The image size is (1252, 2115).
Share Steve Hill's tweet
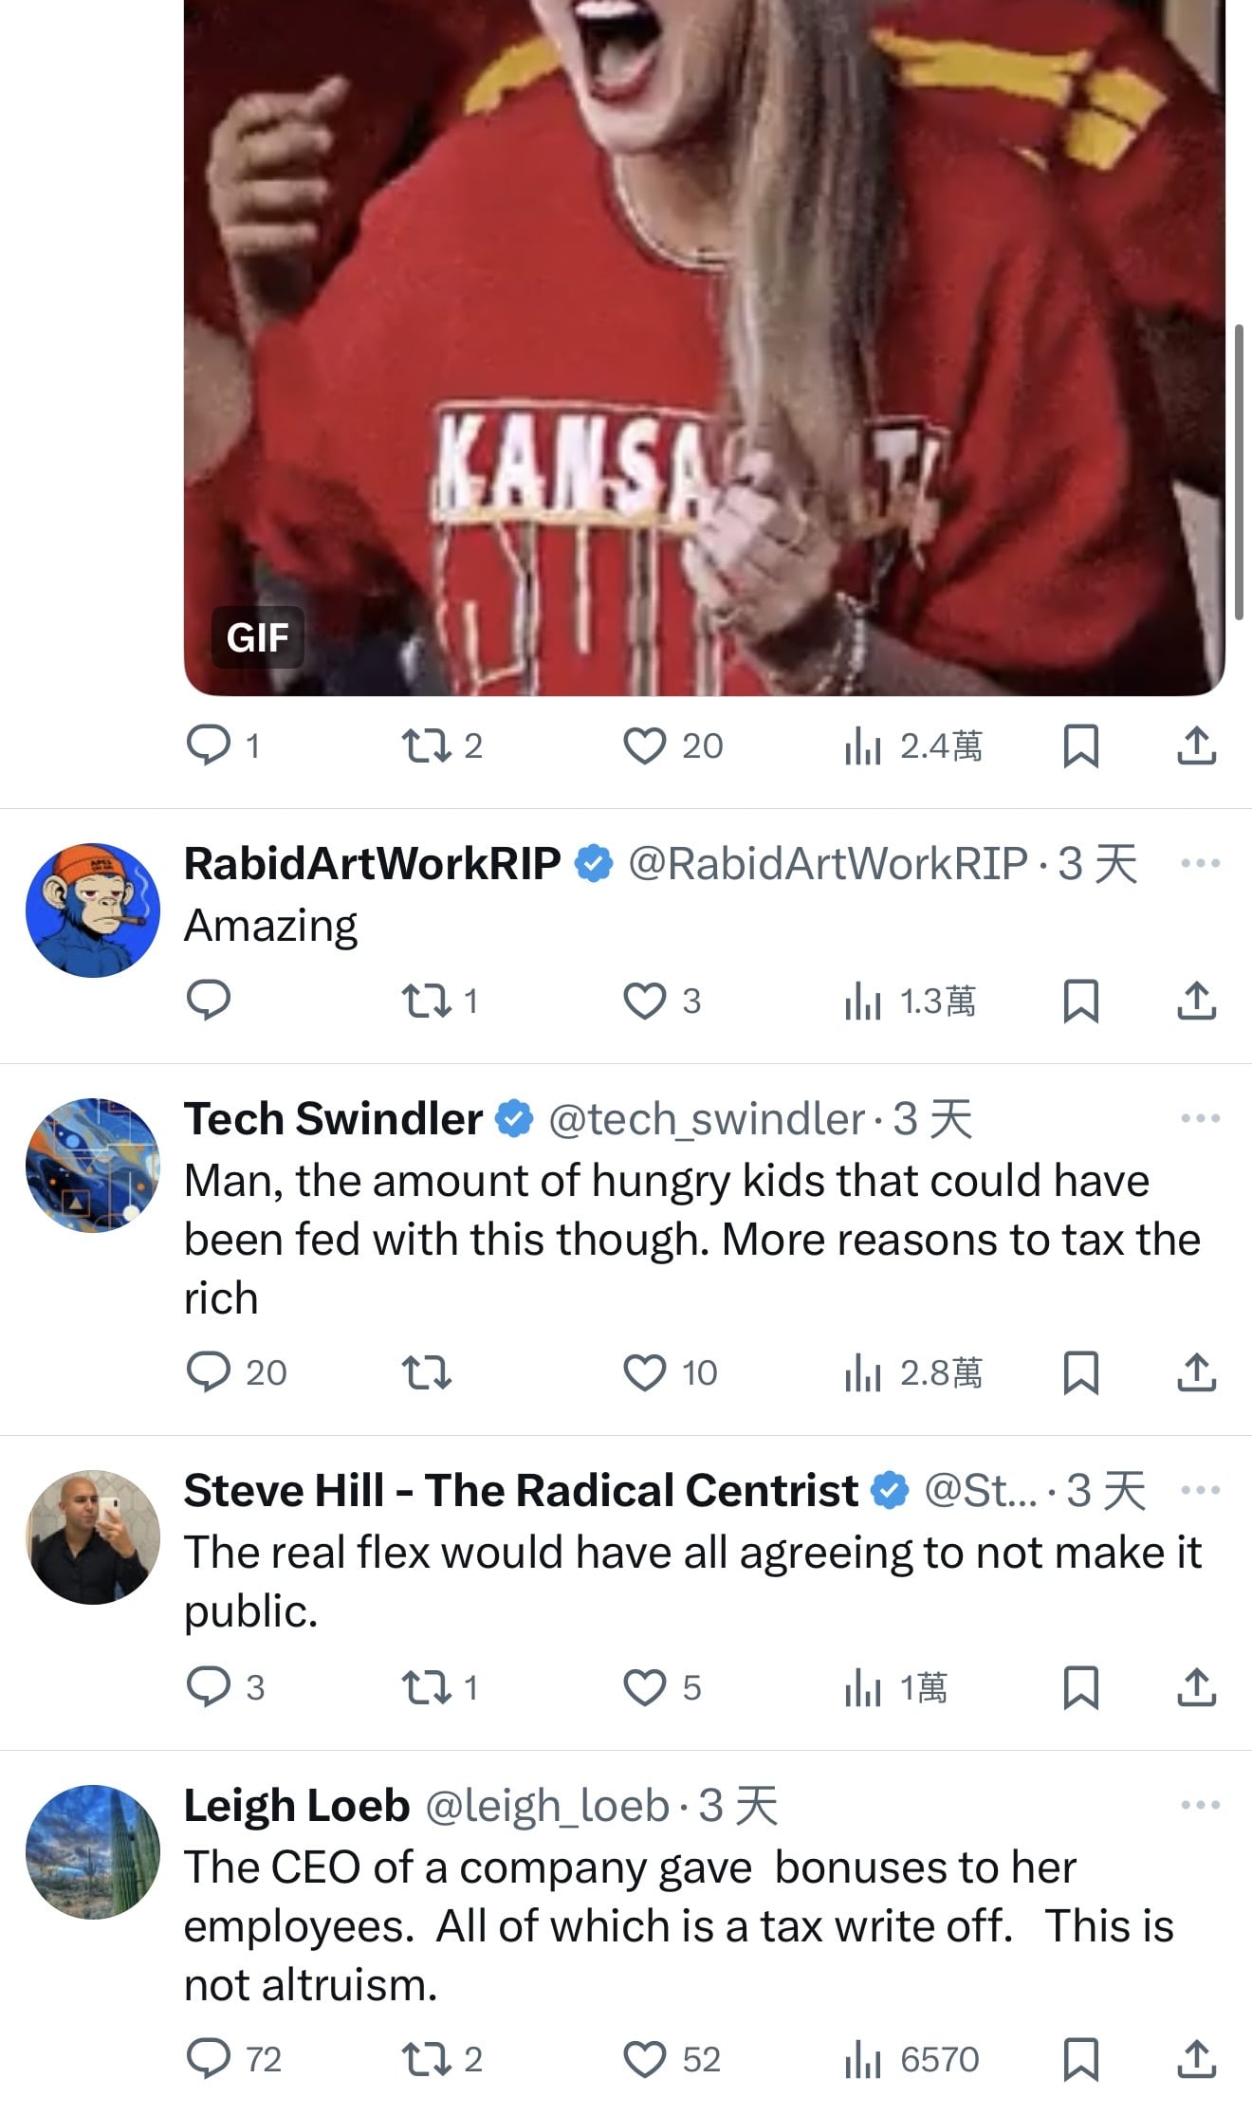1196,1687
